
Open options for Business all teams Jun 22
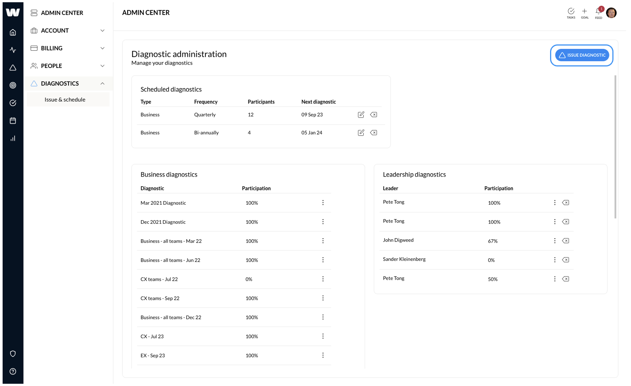[x=323, y=260]
